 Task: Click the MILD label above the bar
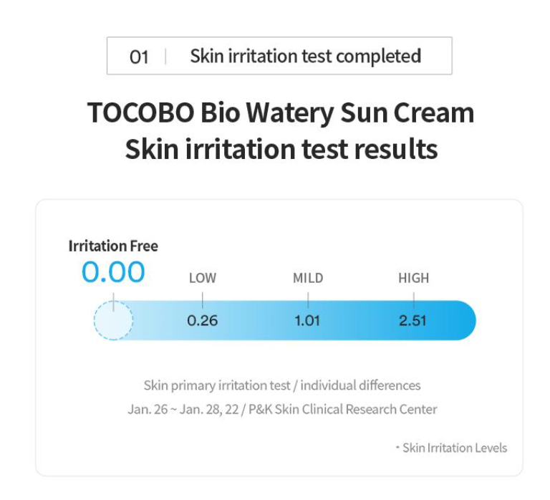click(308, 278)
